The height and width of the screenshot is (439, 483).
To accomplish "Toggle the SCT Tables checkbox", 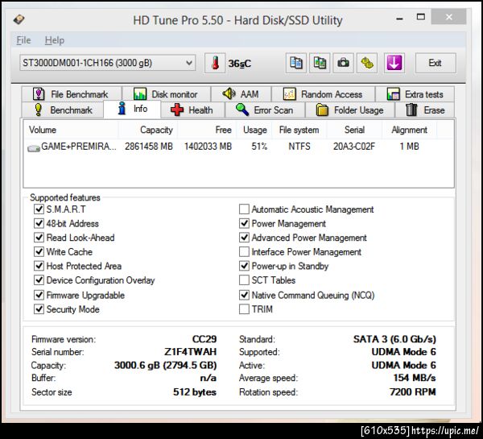I will point(244,280).
